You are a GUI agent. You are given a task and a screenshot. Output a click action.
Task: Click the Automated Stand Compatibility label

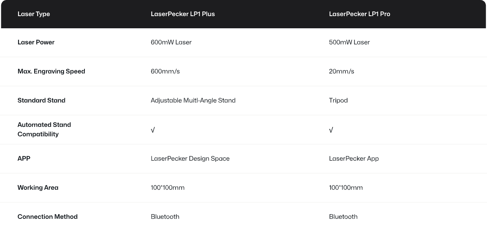click(44, 129)
